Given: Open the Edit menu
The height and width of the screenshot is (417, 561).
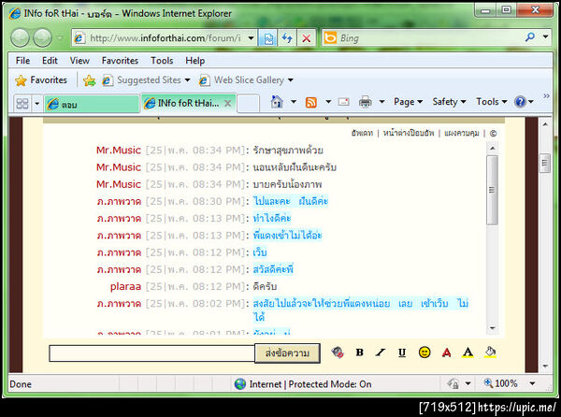Looking at the screenshot, I should (x=50, y=61).
